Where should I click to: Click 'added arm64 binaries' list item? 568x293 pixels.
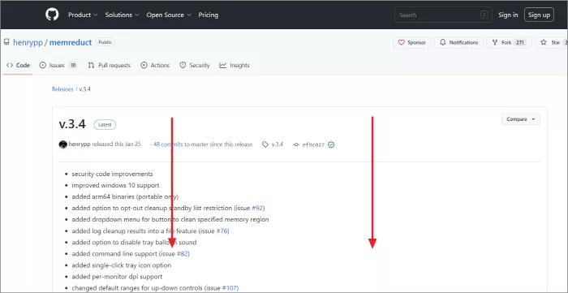tap(125, 196)
